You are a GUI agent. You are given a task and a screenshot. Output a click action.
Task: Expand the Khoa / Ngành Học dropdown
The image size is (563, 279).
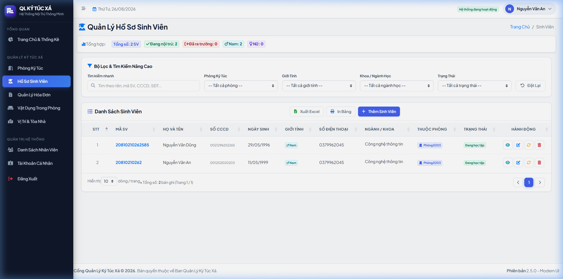396,86
